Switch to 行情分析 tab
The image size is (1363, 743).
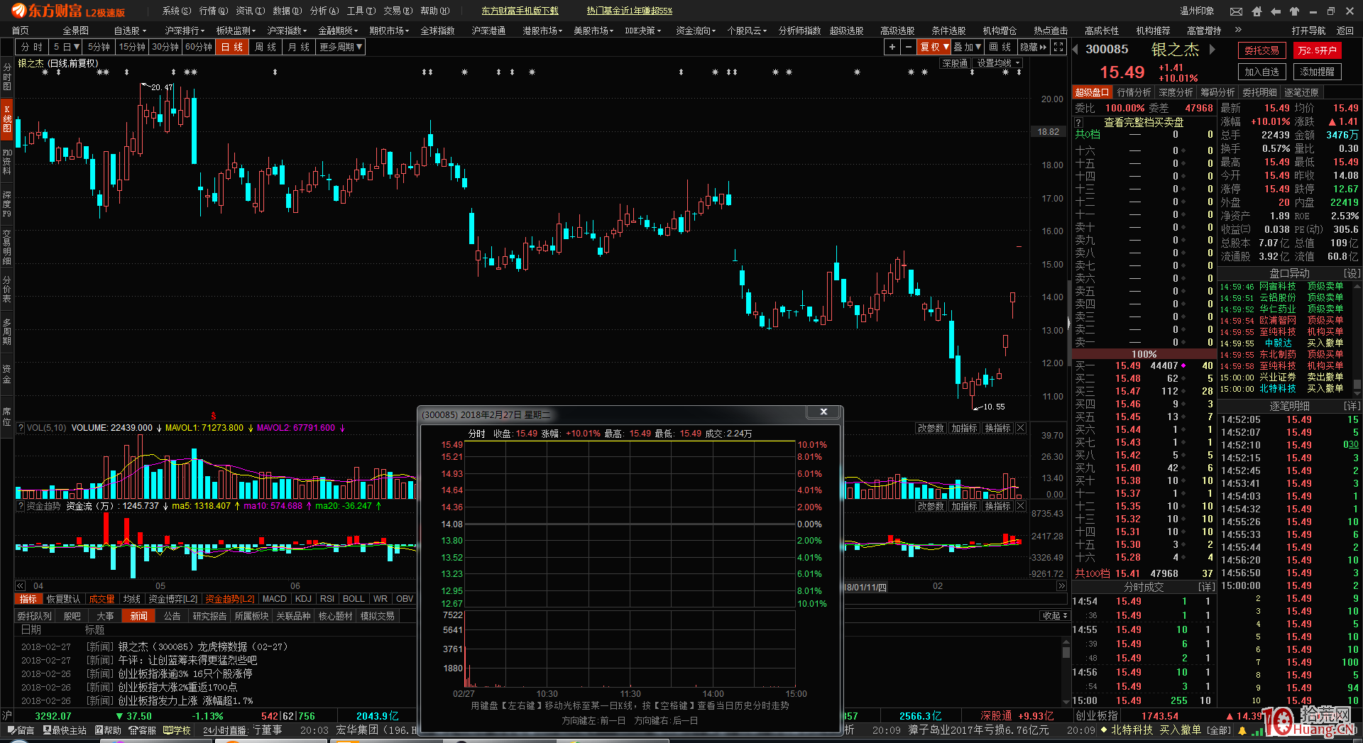click(x=1134, y=92)
